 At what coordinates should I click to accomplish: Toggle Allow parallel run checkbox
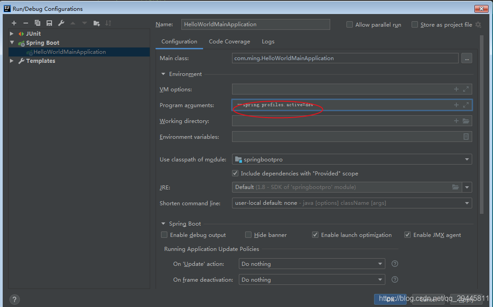click(349, 24)
